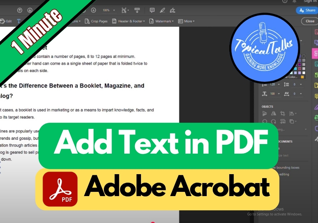Screen dimensions: 318x223
Task: Select the Add Text T tool
Action: 19,21
